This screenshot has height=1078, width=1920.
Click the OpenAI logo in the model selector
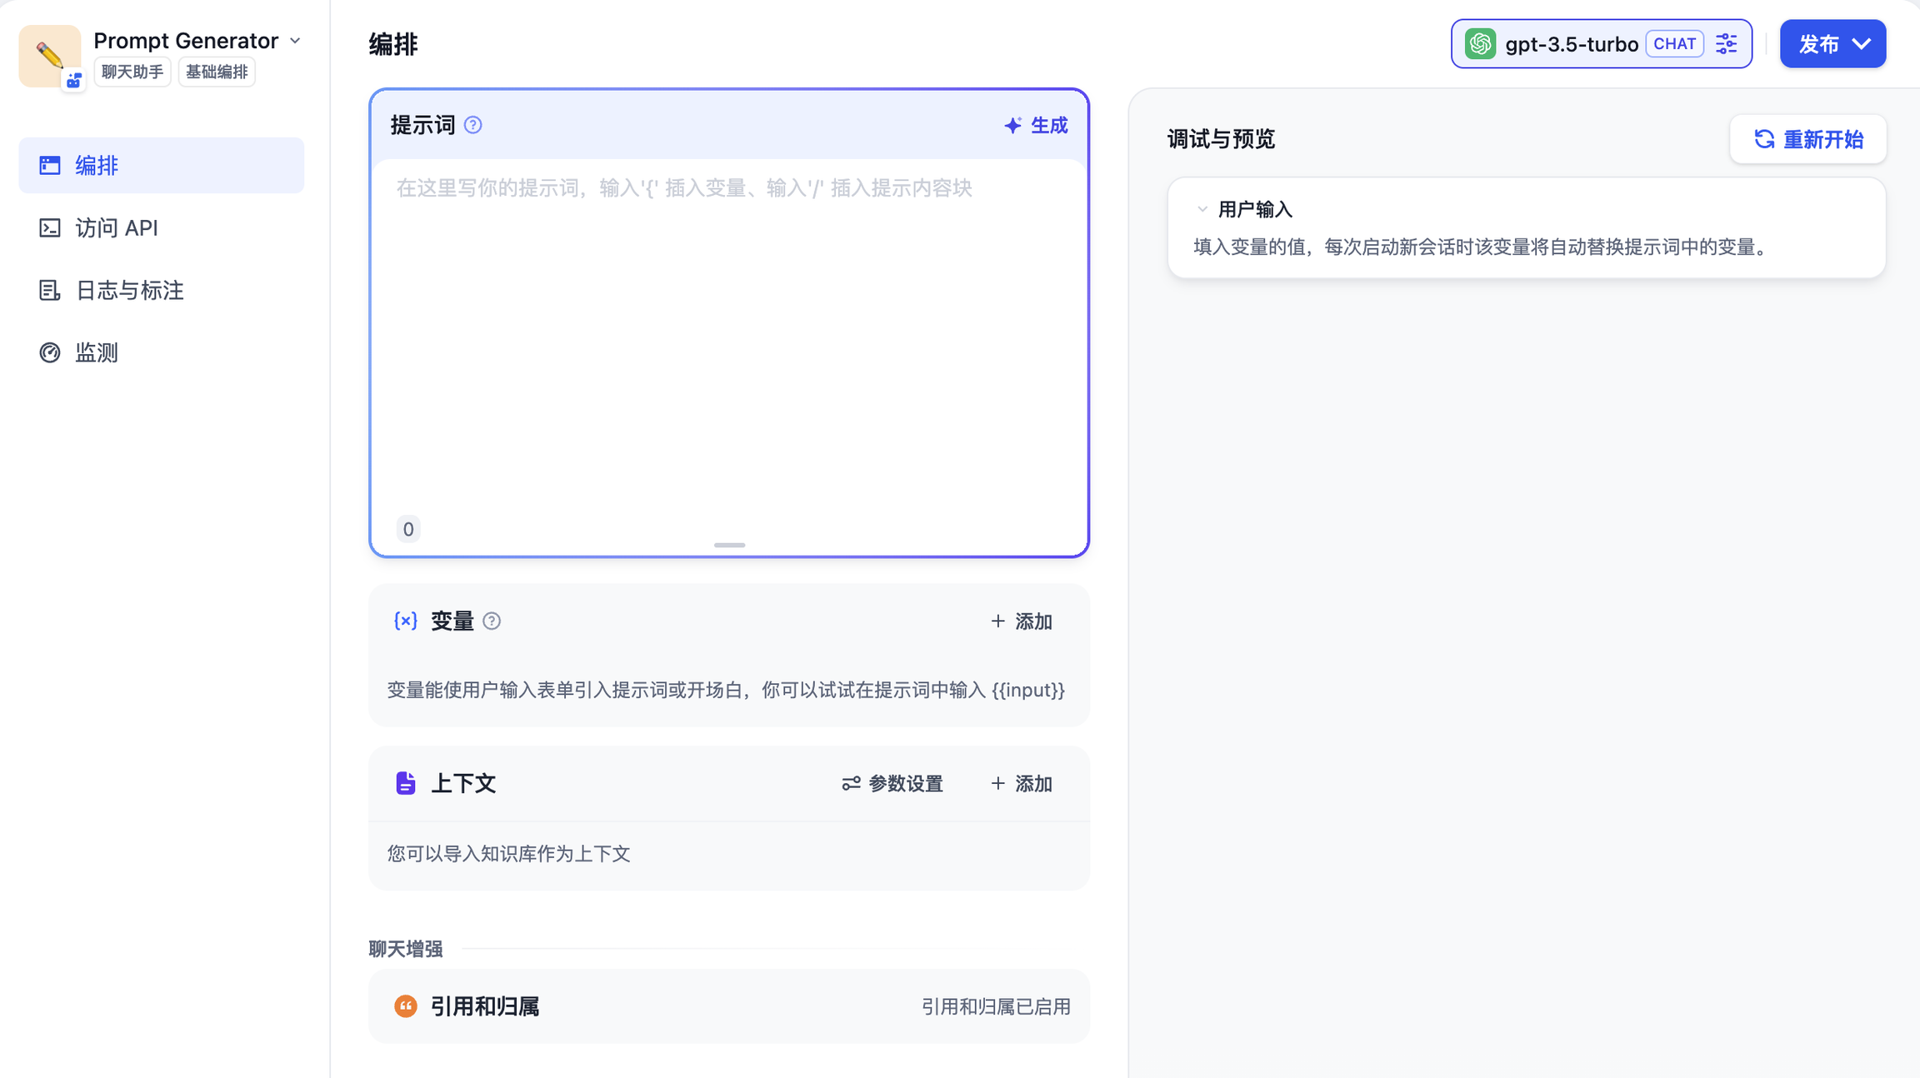tap(1481, 43)
